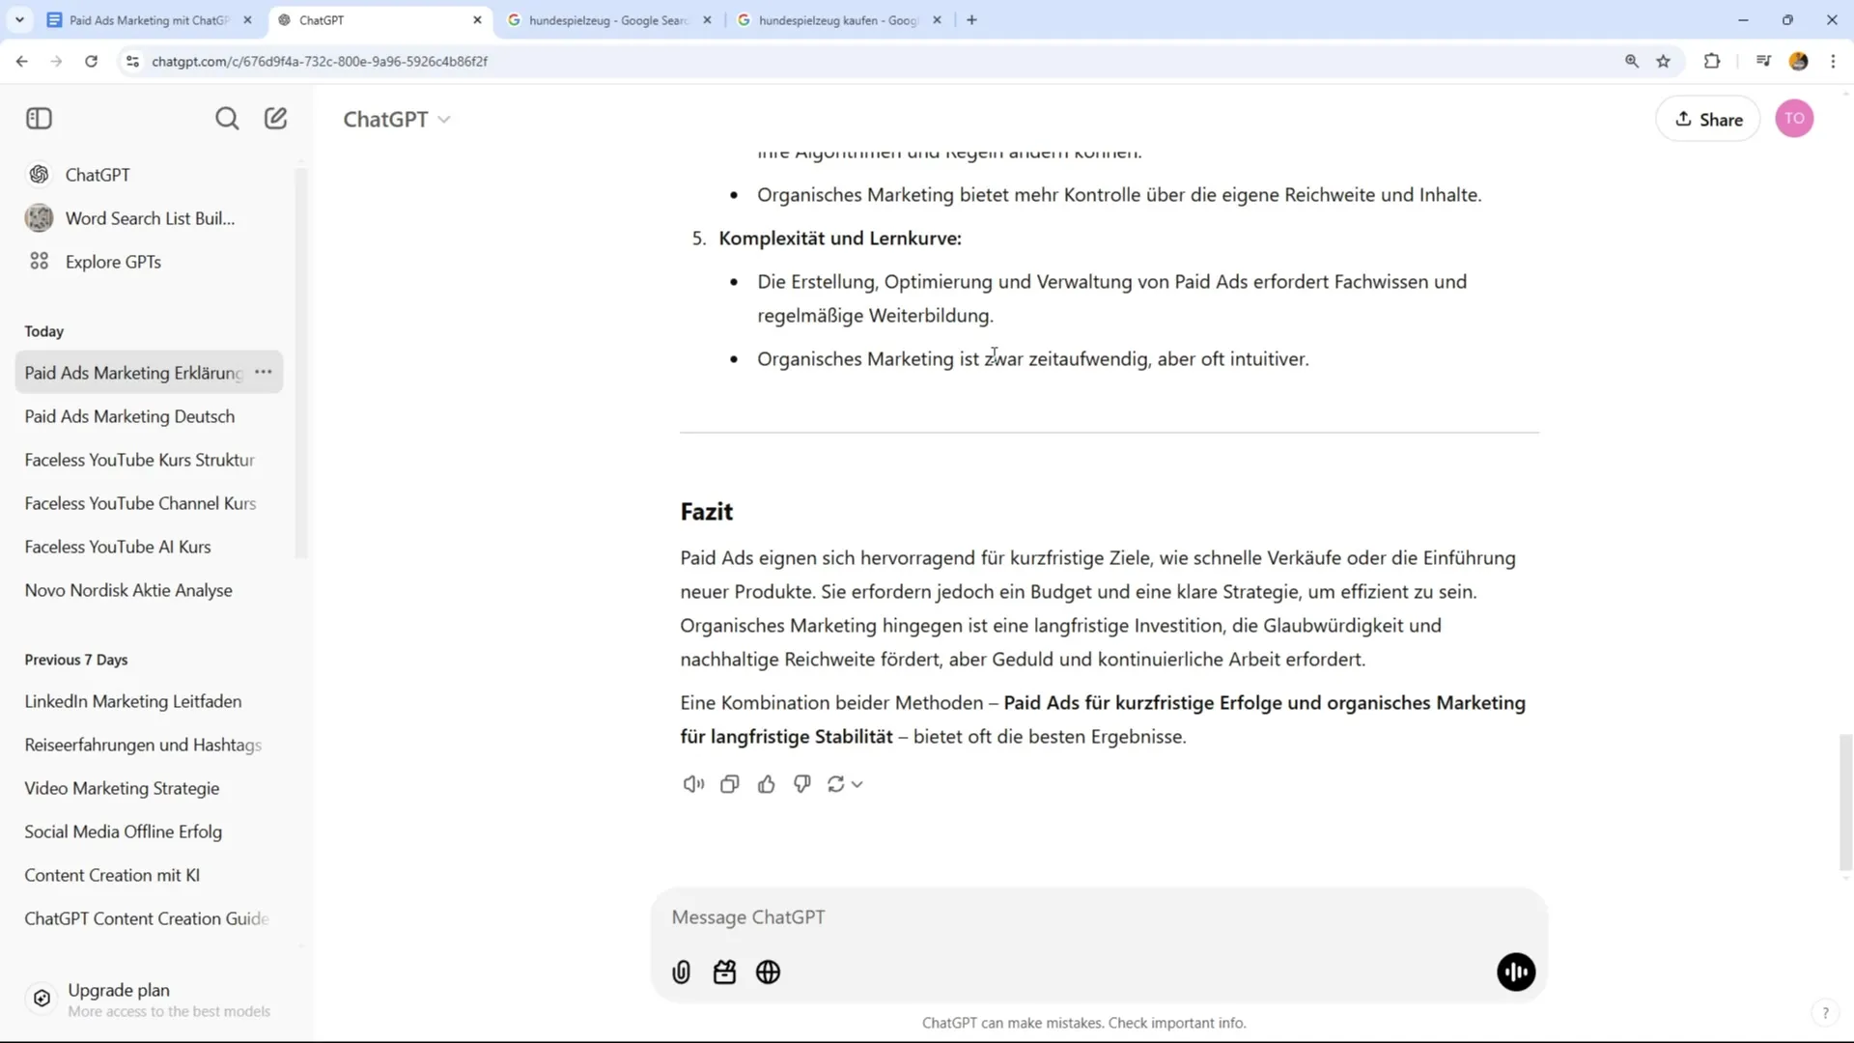Click the Fazit heading text
This screenshot has width=1854, height=1043.
[707, 512]
